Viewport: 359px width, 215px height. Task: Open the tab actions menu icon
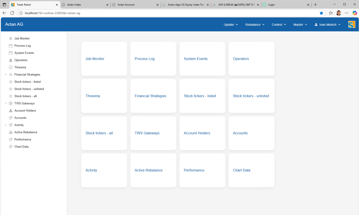click(4, 5)
